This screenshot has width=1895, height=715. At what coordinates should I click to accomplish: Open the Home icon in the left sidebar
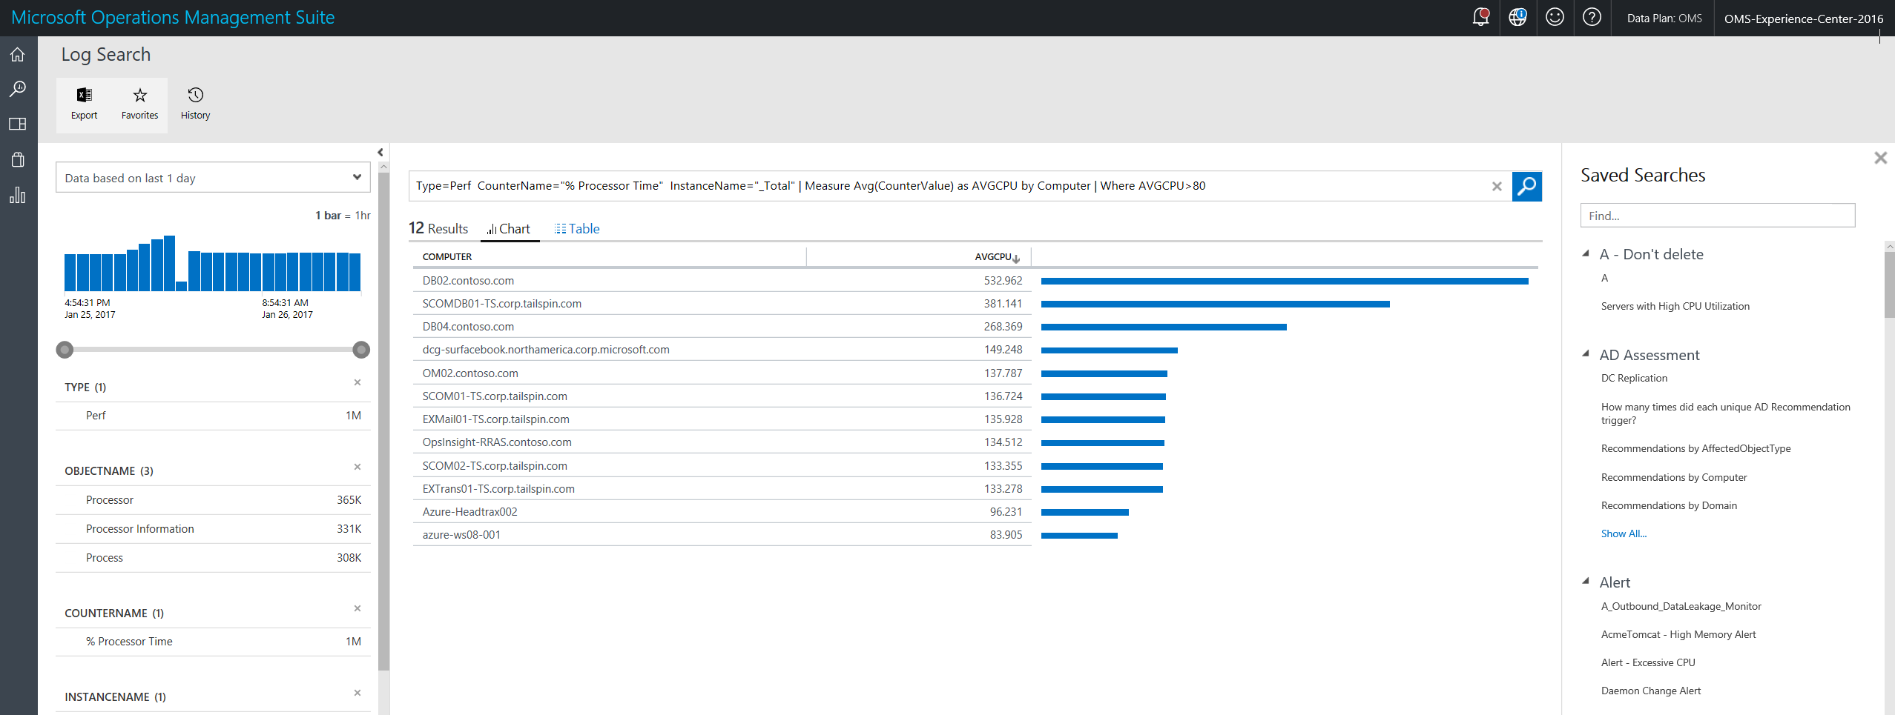[x=18, y=54]
